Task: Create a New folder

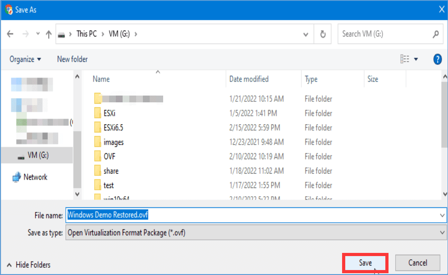Action: [72, 59]
